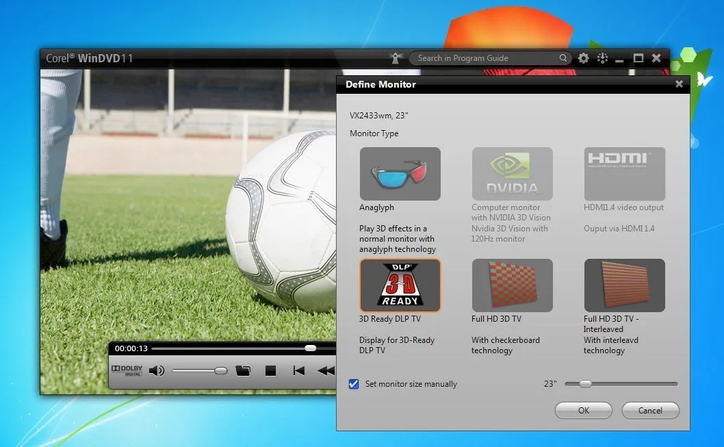Uncheck Set monitor size manually
Image resolution: width=724 pixels, height=447 pixels.
354,384
